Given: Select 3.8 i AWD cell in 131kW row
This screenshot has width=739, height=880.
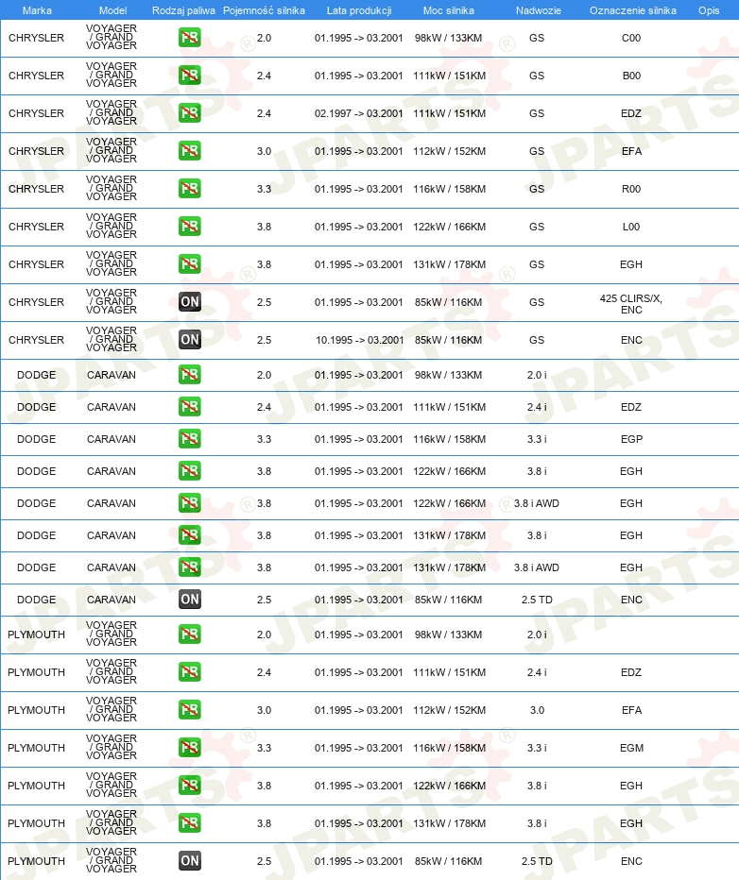Looking at the screenshot, I should [x=537, y=567].
